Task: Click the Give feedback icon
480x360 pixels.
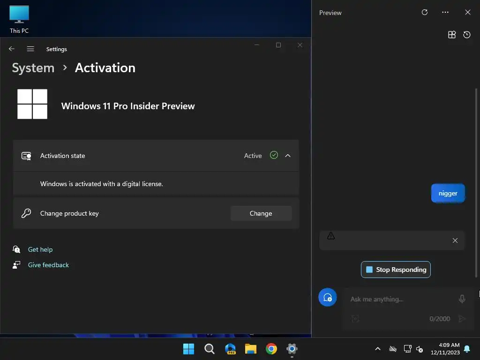Action: [x=16, y=265]
